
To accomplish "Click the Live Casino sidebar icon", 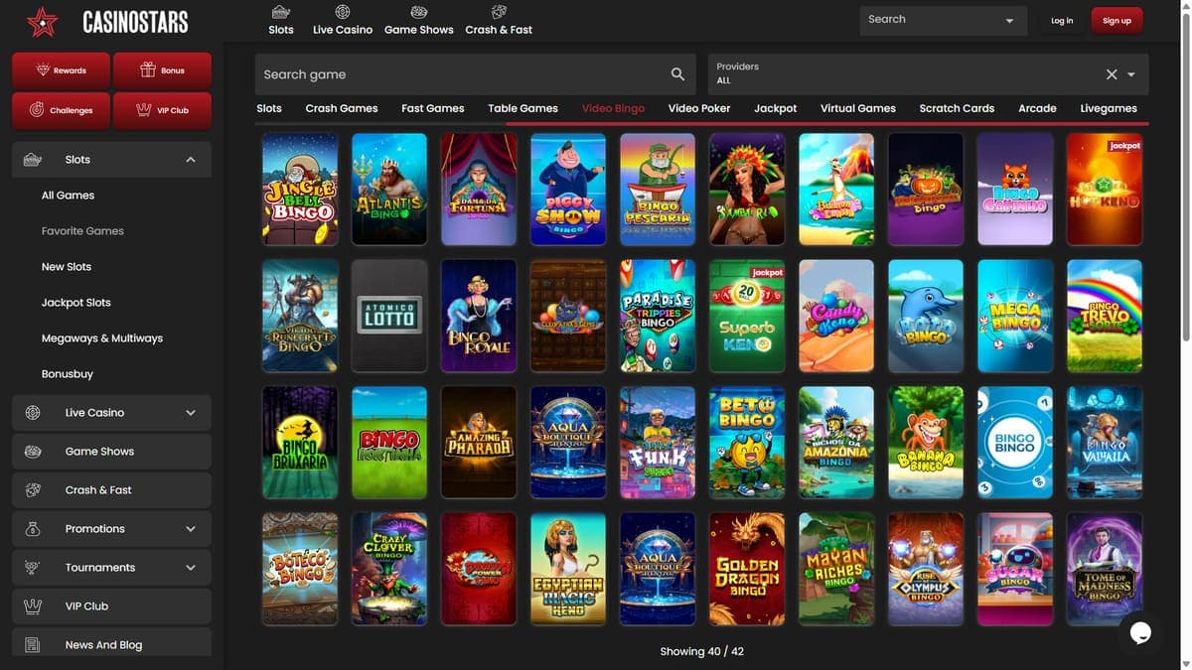I will click(33, 413).
